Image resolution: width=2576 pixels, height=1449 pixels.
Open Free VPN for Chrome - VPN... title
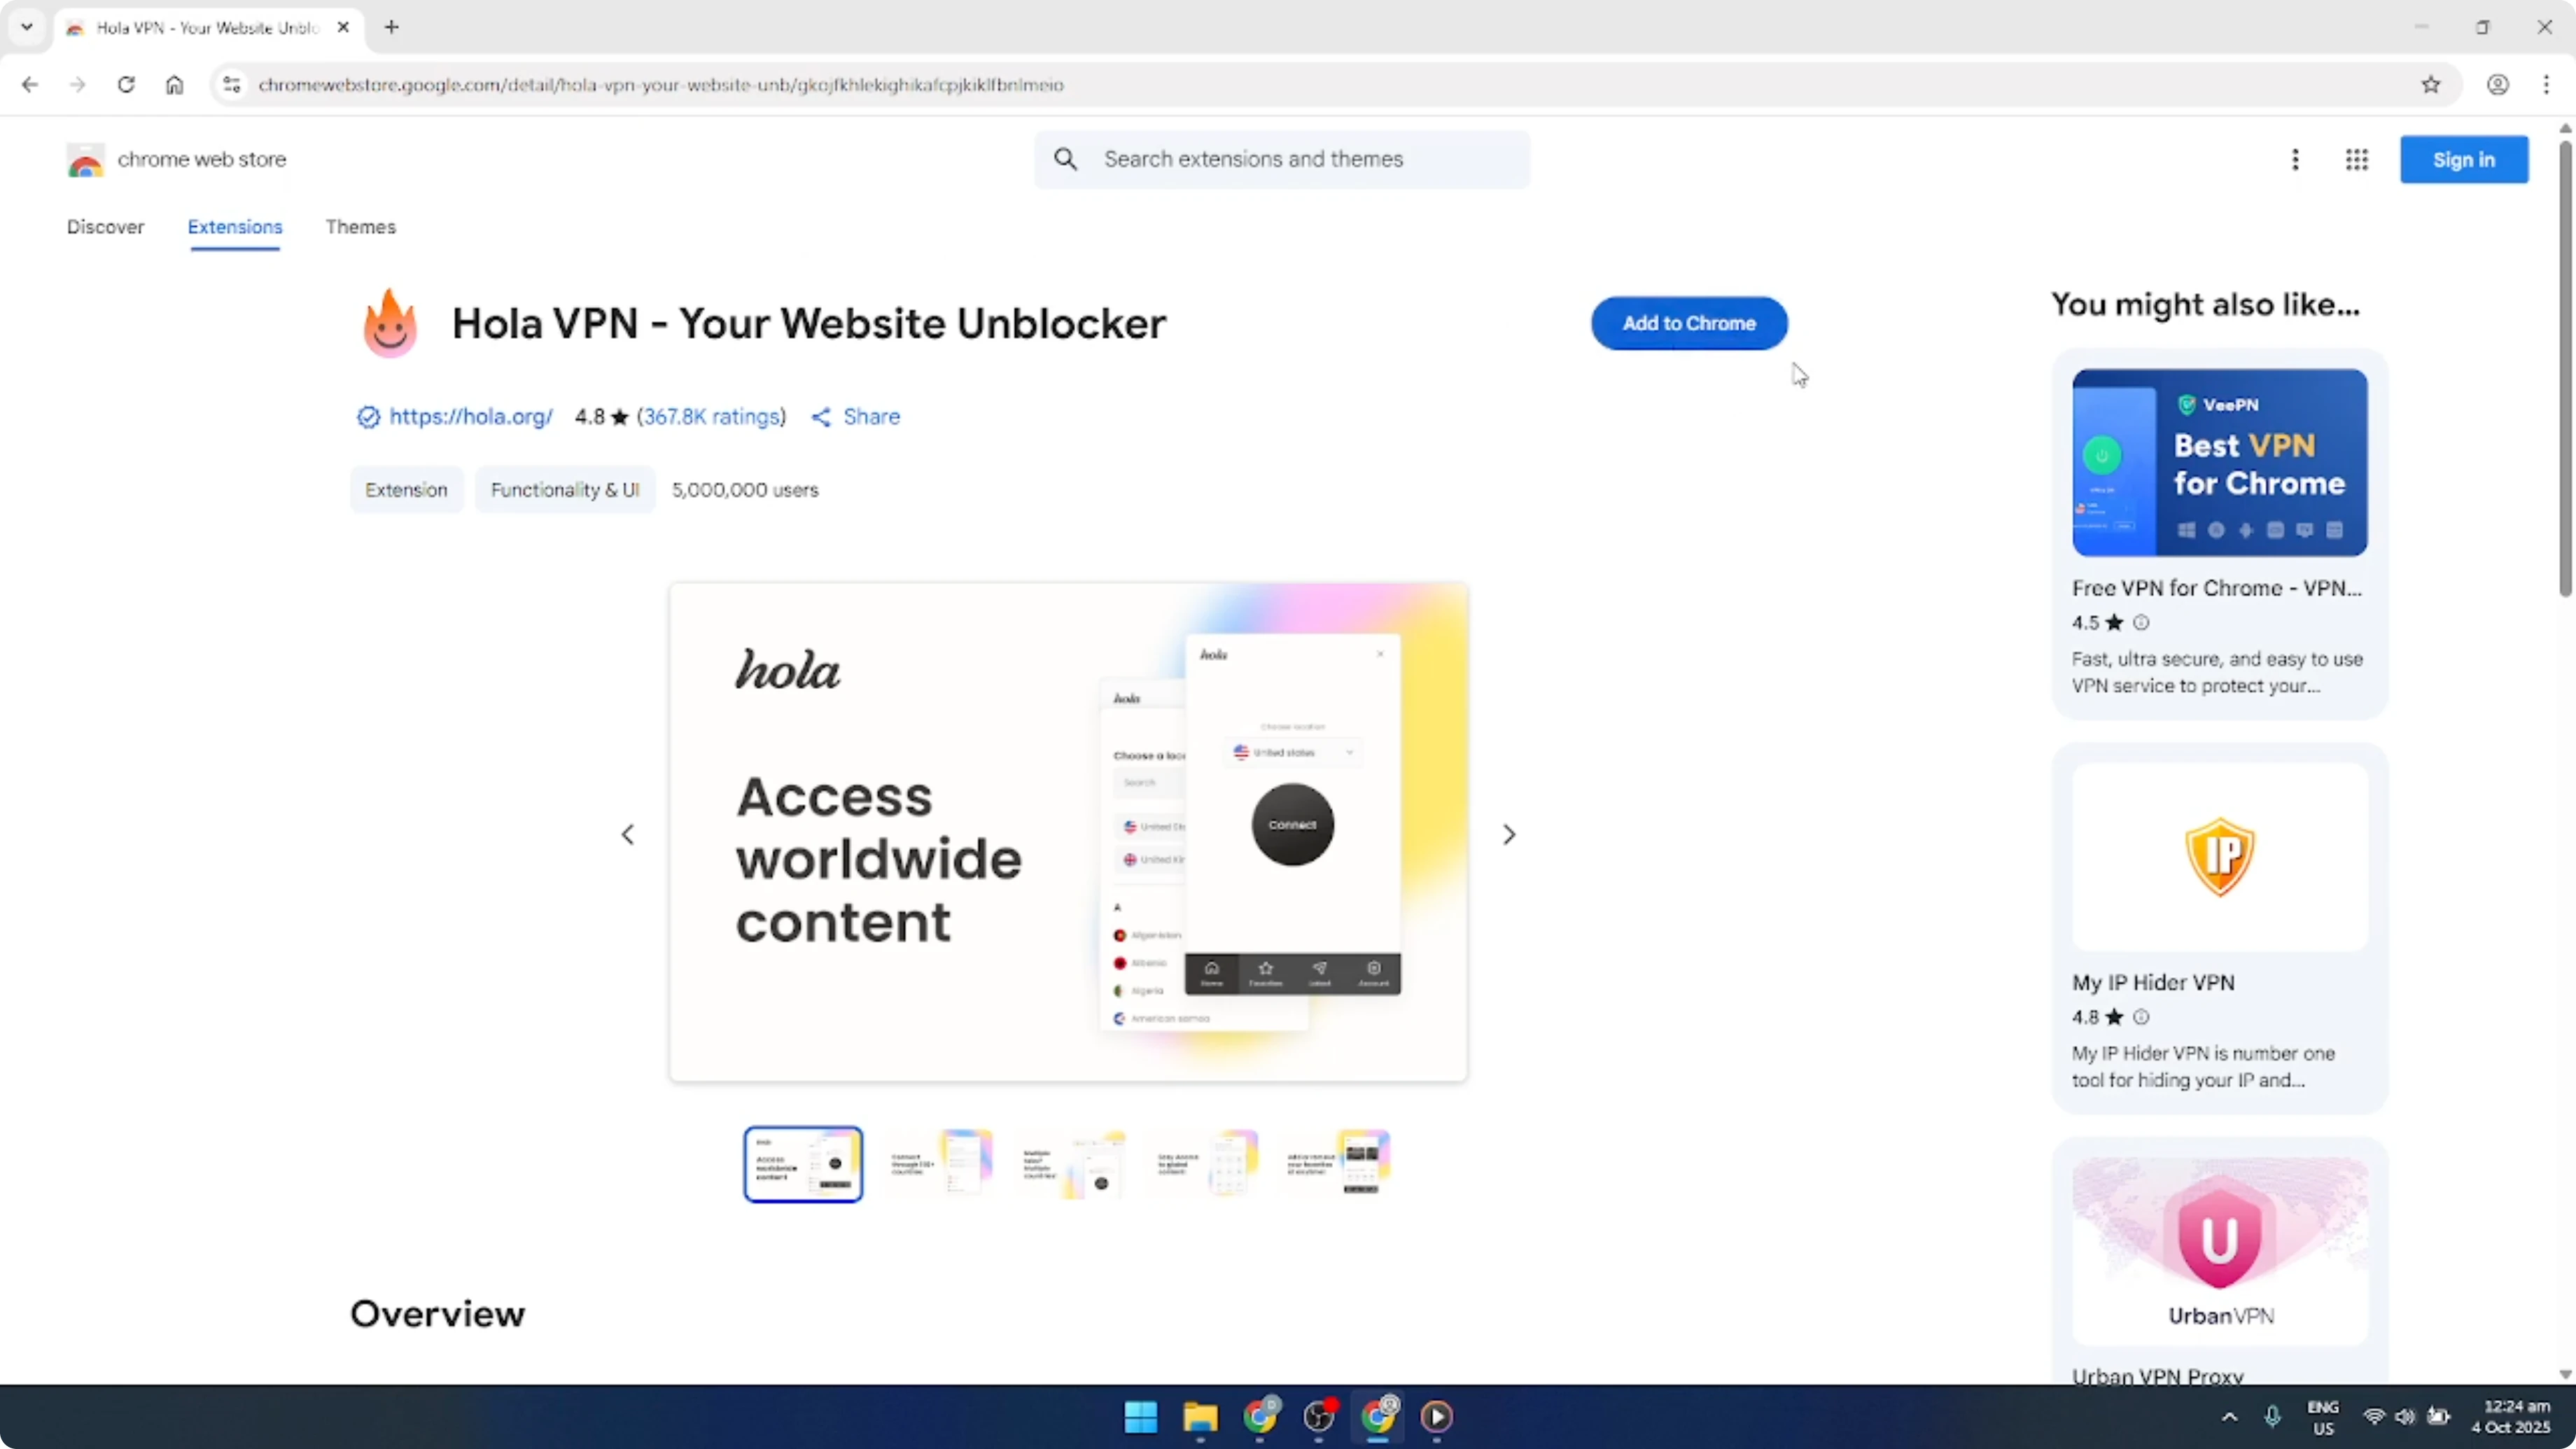pyautogui.click(x=2216, y=588)
